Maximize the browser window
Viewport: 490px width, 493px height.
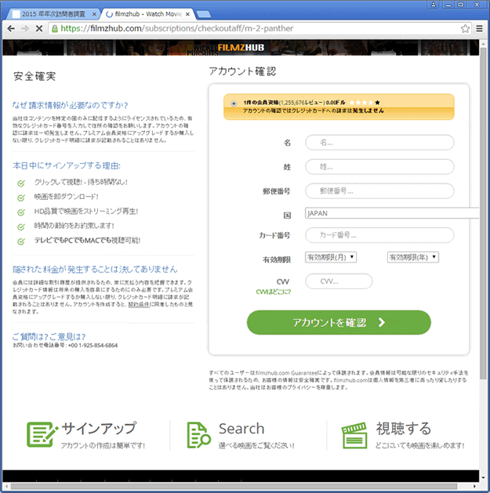pyautogui.click(x=461, y=5)
